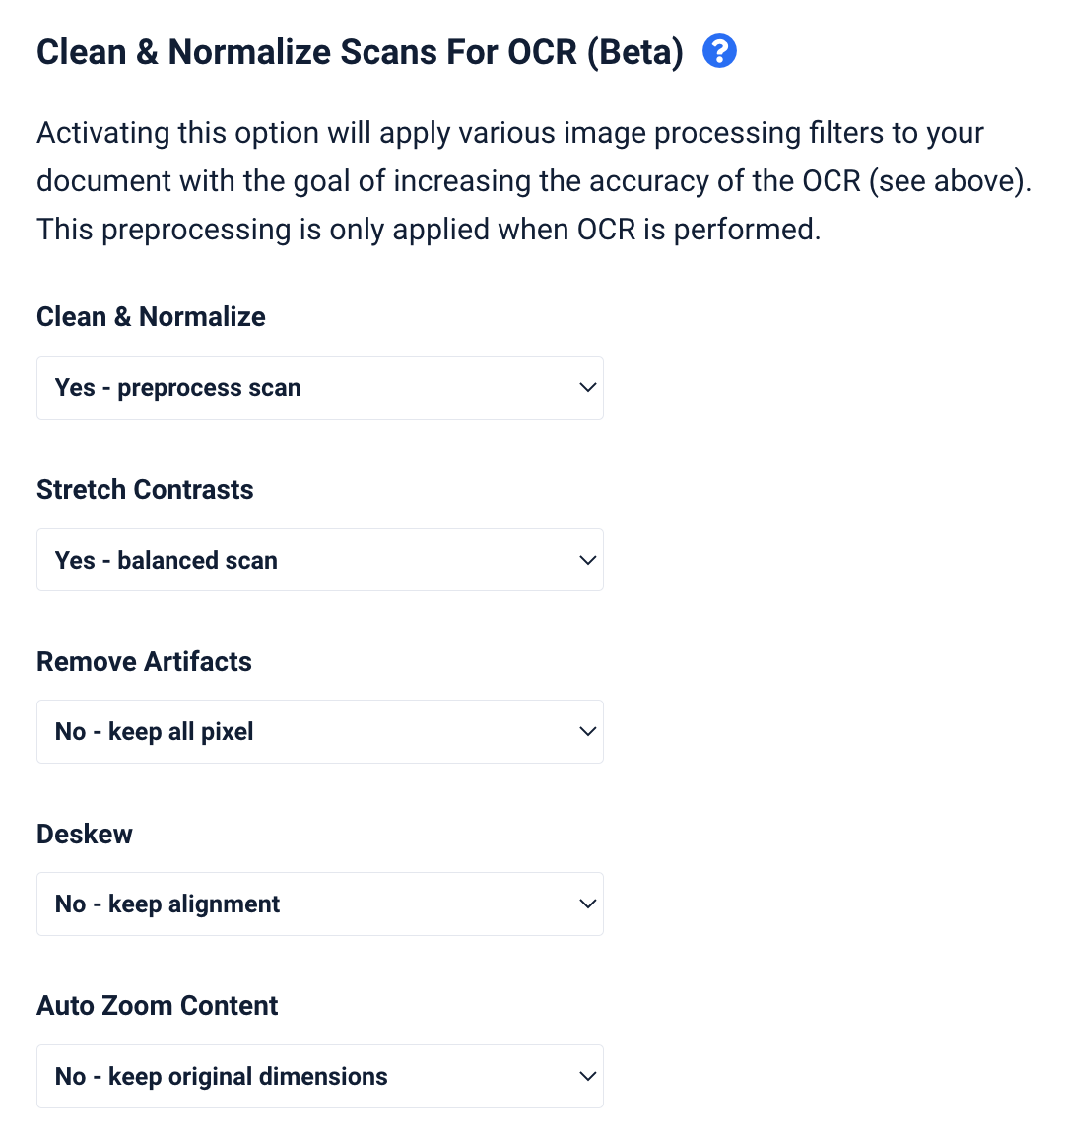Click chevron beside 'No - keep original dimensions'
The width and height of the screenshot is (1066, 1139).
pyautogui.click(x=587, y=1076)
